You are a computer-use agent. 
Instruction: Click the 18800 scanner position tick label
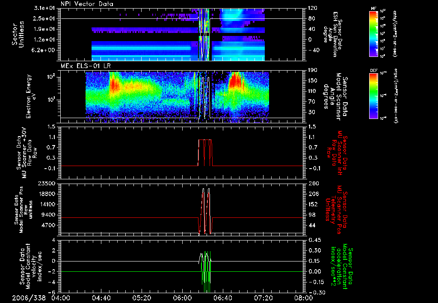(x=47, y=194)
